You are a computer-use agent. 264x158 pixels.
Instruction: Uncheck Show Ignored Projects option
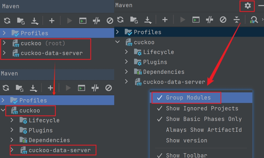tap(201, 108)
